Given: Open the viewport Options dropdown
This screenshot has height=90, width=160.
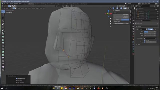Looking at the screenshot, I should point(128,6).
